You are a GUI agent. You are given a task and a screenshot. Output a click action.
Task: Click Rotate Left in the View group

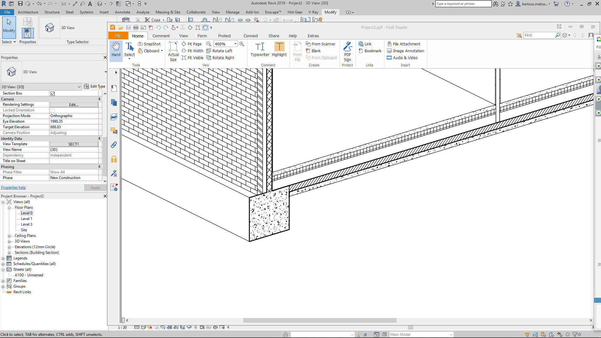pyautogui.click(x=219, y=51)
